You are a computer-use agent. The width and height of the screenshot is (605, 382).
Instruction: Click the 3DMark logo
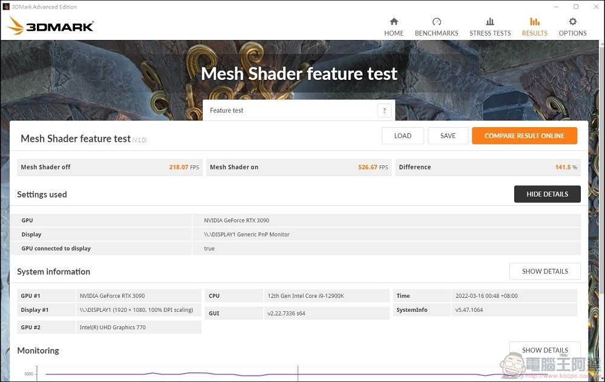tap(51, 26)
